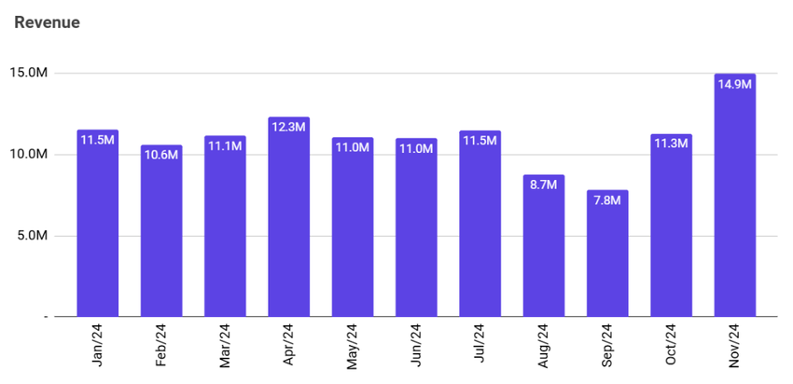Select the Jun/24 x-axis label

417,346
